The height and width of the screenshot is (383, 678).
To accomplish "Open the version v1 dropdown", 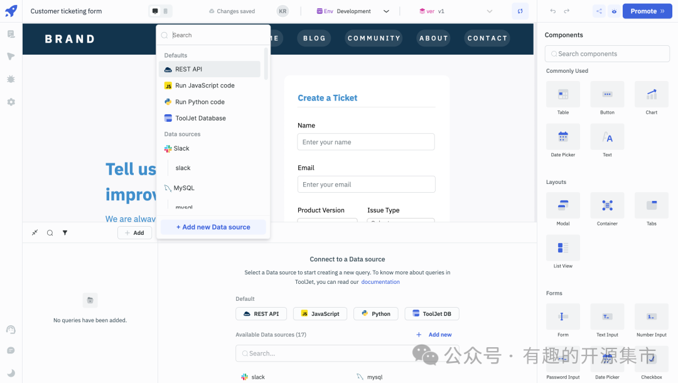I will (x=456, y=11).
